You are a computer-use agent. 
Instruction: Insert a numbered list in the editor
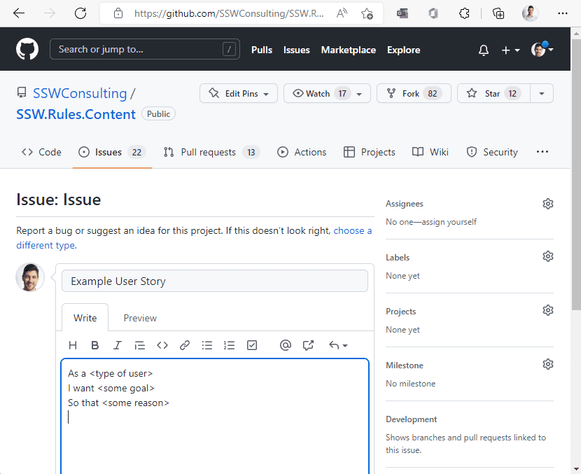pyautogui.click(x=230, y=345)
